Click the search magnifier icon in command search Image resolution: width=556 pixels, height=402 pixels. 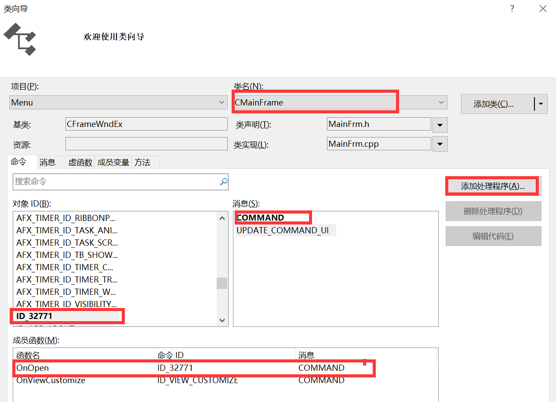(224, 181)
